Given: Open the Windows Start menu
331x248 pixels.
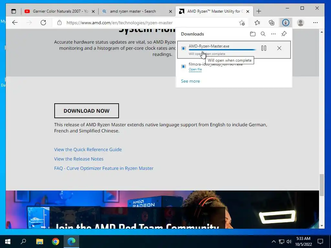Looking at the screenshot, I should click(8, 242).
